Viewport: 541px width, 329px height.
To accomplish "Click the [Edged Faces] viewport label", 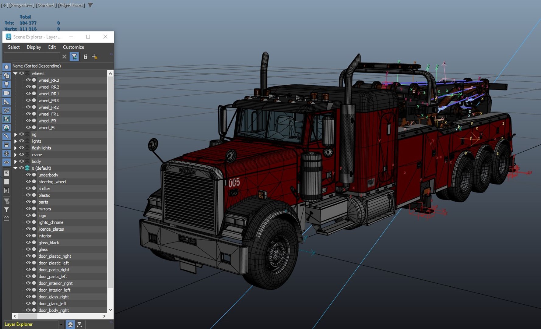I will tap(71, 5).
